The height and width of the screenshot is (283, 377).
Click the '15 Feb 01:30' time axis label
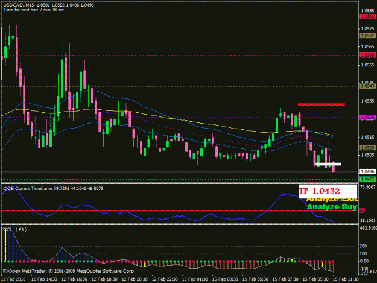pos(195,279)
